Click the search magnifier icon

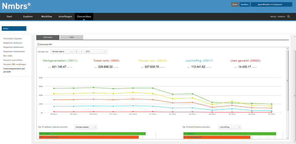click(288, 17)
